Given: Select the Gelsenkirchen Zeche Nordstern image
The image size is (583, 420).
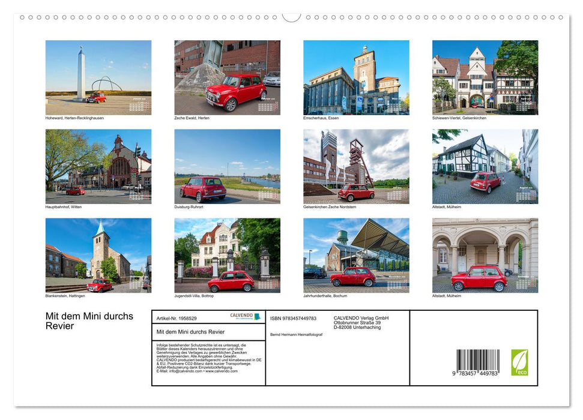Looking at the screenshot, I should coord(356,166).
